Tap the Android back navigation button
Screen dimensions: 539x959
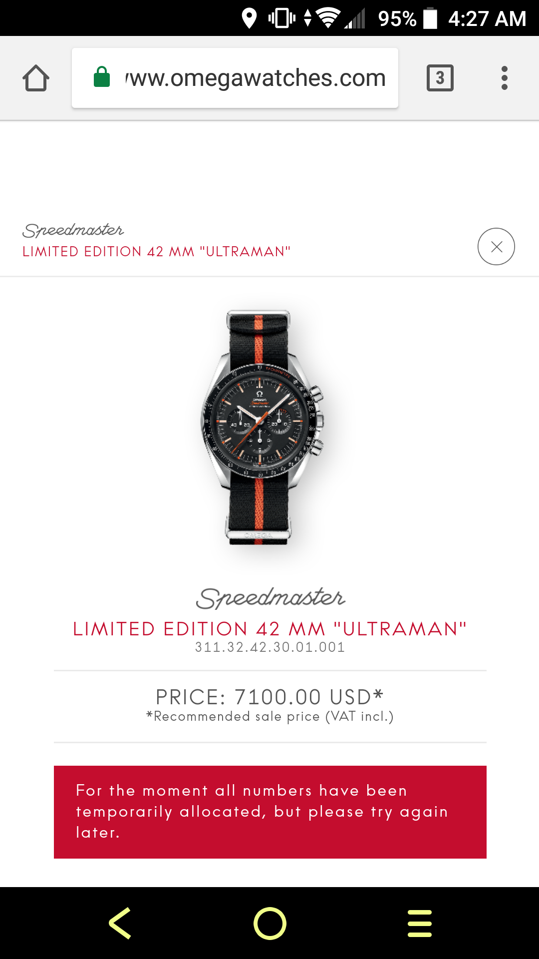120,923
